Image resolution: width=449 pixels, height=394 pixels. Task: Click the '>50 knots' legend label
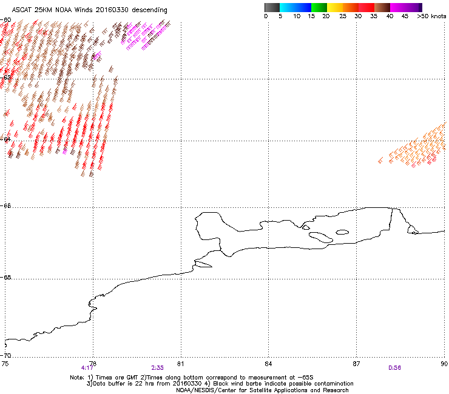click(431, 16)
